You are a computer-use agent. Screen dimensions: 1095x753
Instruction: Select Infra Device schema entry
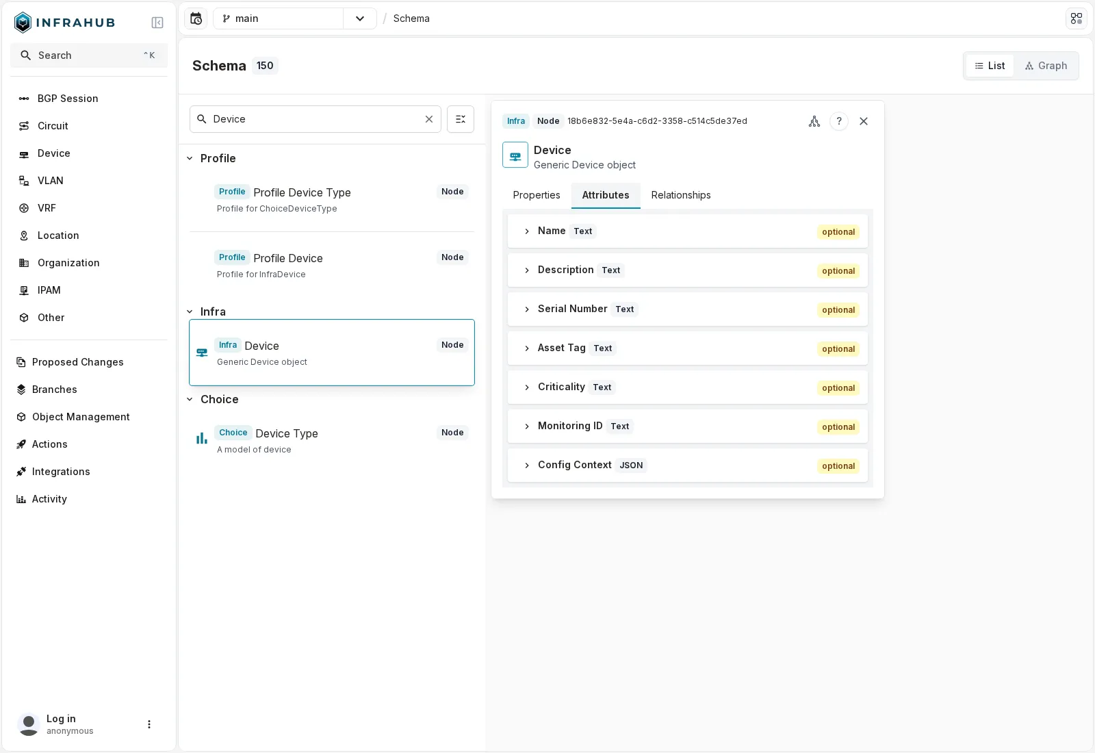click(x=332, y=353)
